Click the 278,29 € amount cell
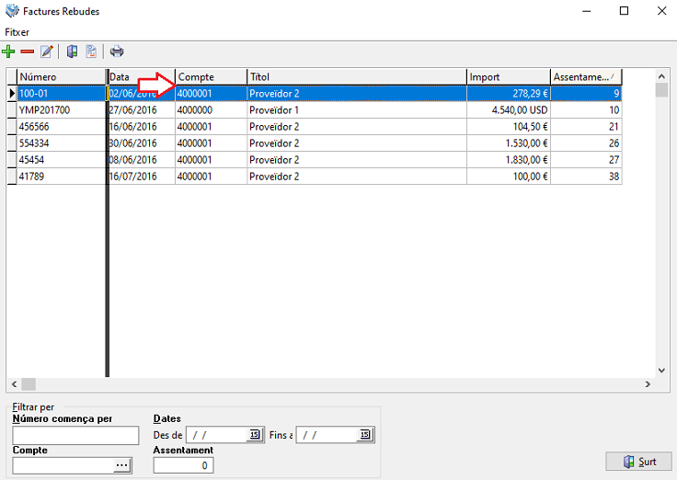Viewport: 677px width, 480px height. (x=508, y=93)
